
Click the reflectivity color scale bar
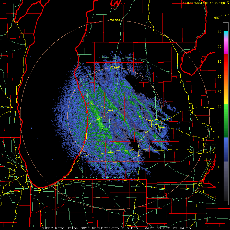(x=226, y=113)
